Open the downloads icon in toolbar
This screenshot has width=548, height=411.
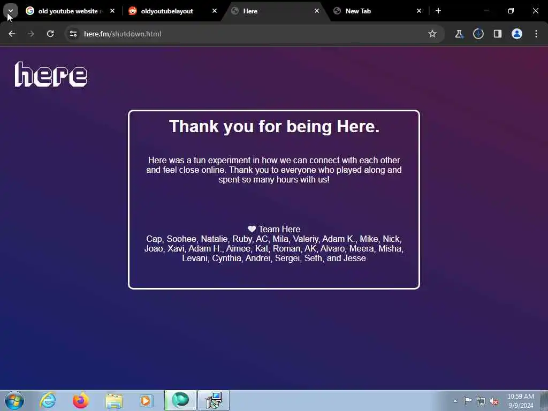click(478, 34)
